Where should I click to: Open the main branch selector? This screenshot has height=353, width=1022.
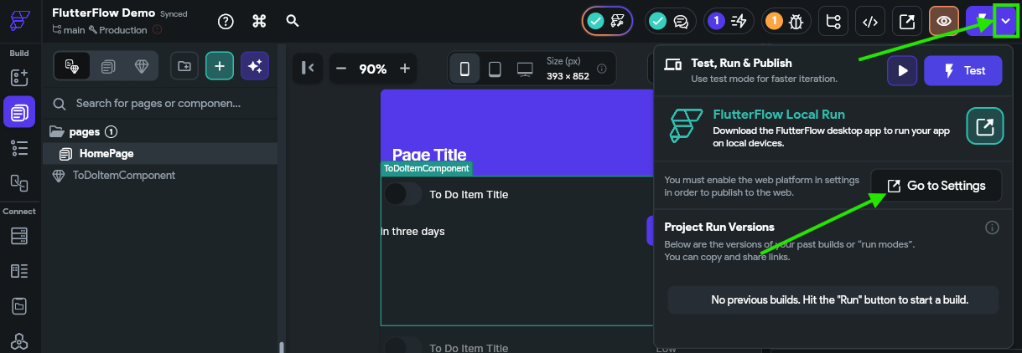[x=69, y=30]
